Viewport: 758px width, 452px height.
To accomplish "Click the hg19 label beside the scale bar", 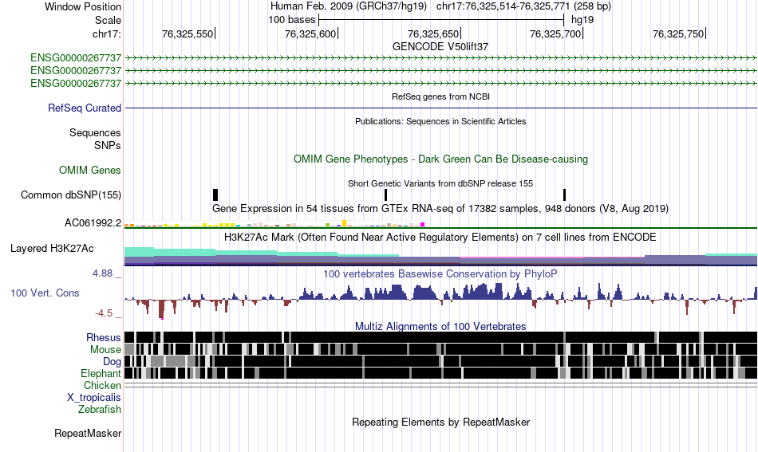I will 582,20.
